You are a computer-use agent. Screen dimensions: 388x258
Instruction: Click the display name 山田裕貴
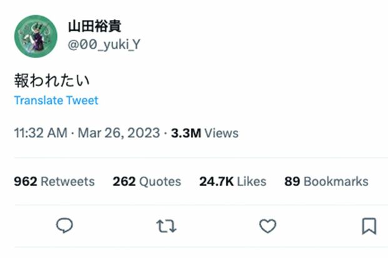(94, 26)
